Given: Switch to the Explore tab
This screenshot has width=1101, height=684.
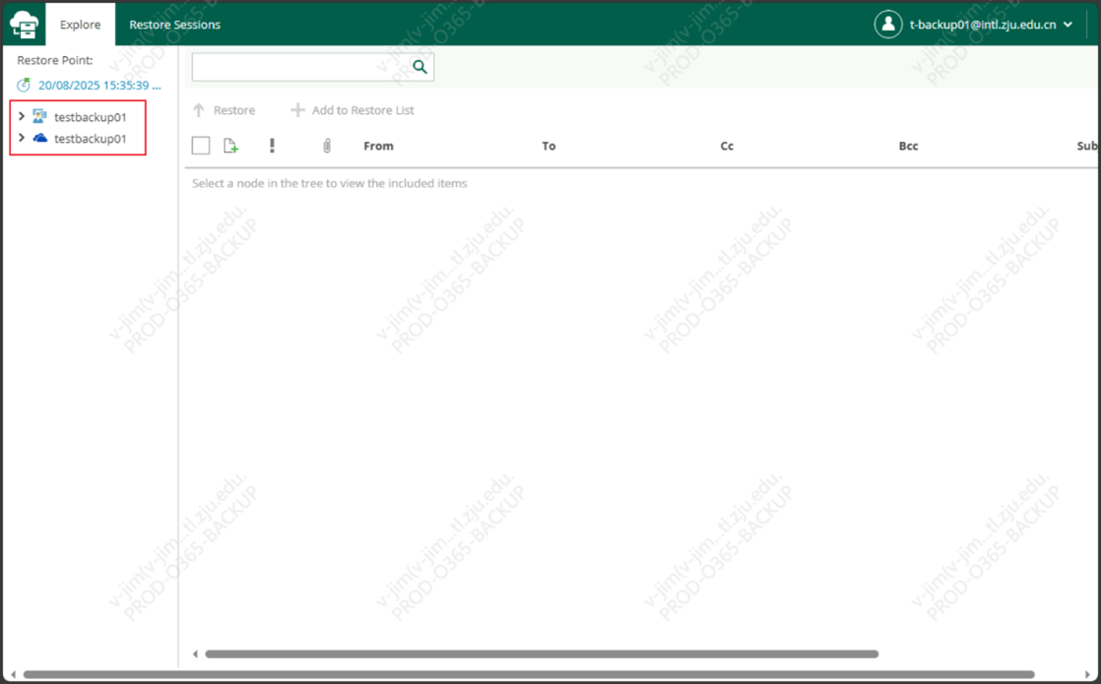Looking at the screenshot, I should (x=80, y=25).
